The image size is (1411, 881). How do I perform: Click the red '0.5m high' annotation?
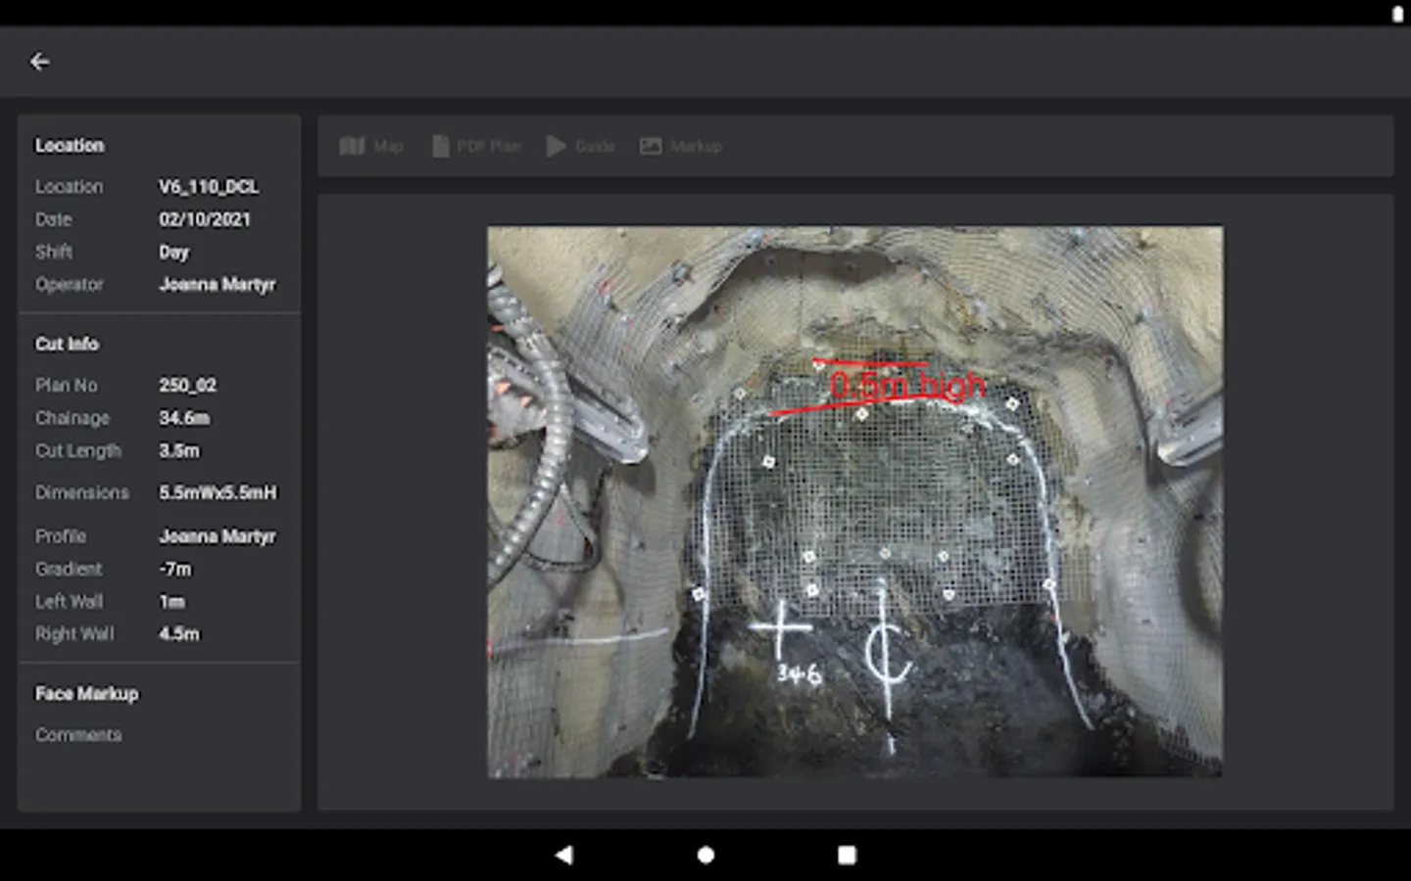(906, 386)
